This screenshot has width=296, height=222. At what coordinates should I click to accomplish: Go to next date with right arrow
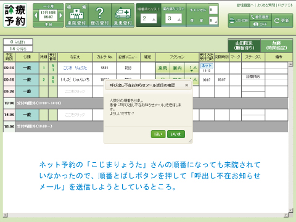(x=60, y=15)
